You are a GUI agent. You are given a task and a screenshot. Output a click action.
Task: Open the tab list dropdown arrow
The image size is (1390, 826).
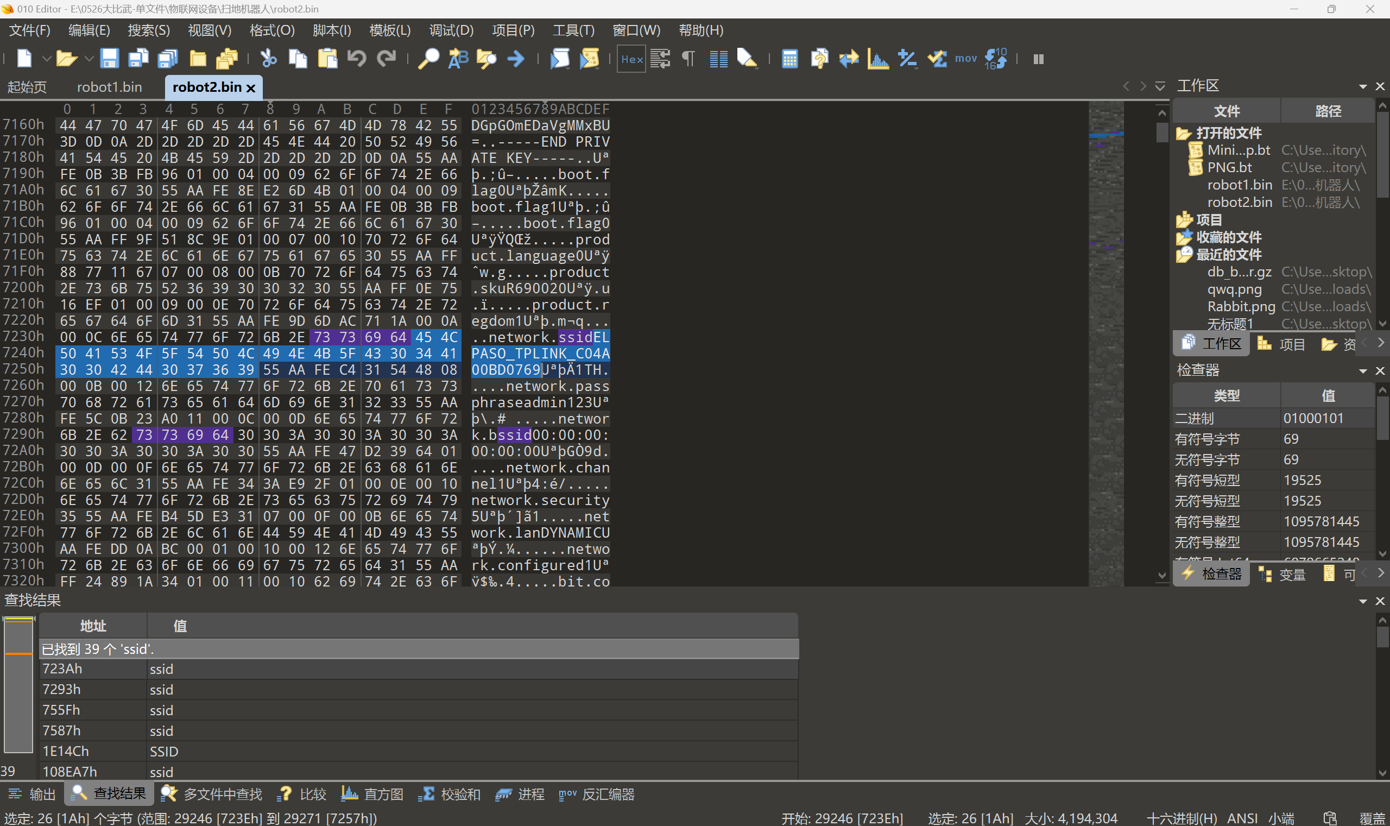point(1160,86)
